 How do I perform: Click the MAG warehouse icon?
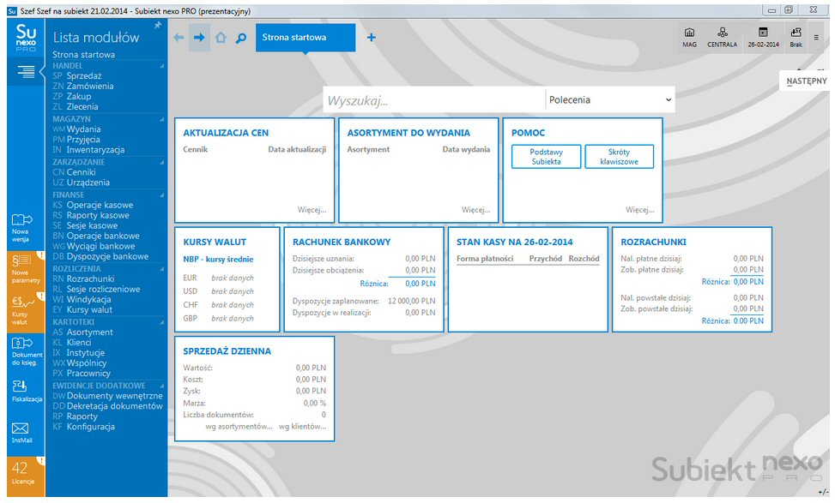689,37
